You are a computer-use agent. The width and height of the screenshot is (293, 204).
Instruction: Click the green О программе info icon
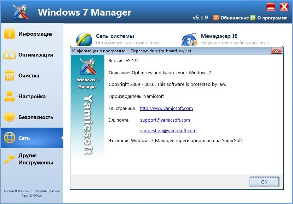pyautogui.click(x=252, y=18)
